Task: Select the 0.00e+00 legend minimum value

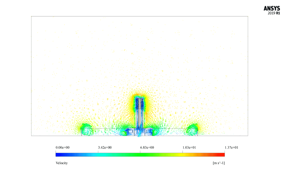Action: [x=62, y=147]
